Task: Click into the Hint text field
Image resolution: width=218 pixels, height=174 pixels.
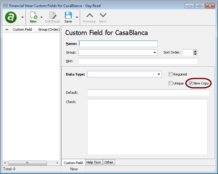Action: (138, 61)
